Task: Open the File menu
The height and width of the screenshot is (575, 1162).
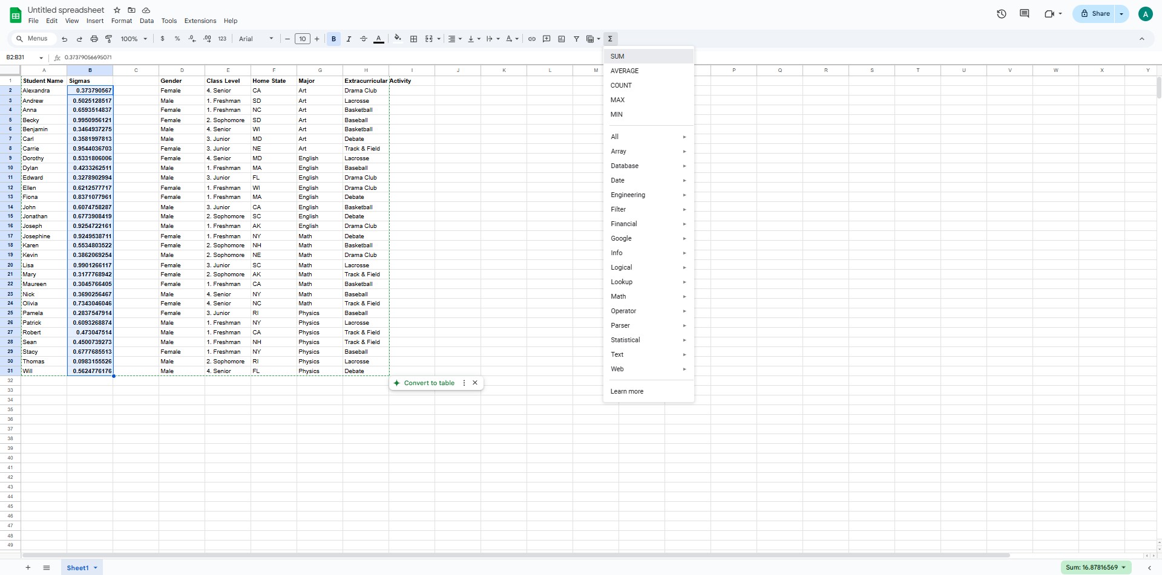Action: tap(33, 21)
